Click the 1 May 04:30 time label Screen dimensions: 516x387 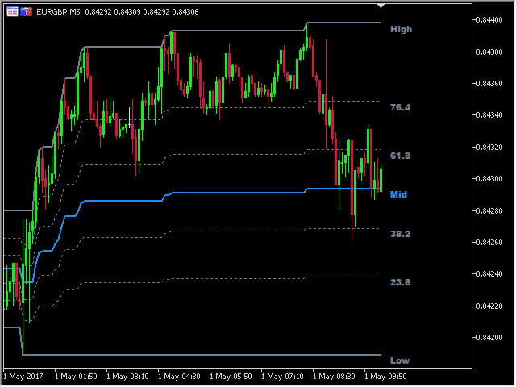[x=179, y=377]
